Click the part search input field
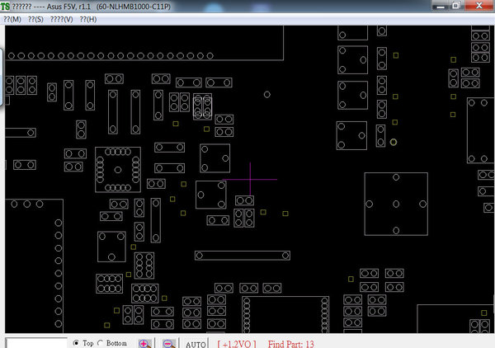Screen dimensions: 495x348 (x=36, y=343)
